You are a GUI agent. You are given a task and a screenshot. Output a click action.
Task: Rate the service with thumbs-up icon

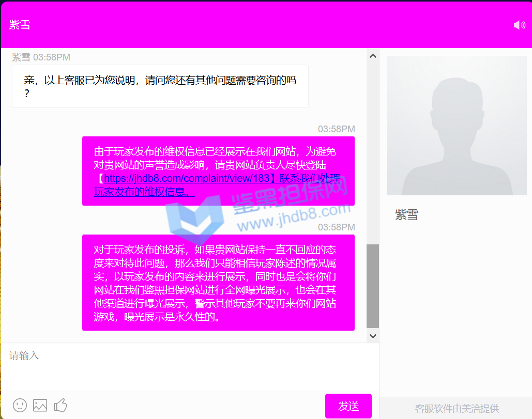pyautogui.click(x=60, y=405)
